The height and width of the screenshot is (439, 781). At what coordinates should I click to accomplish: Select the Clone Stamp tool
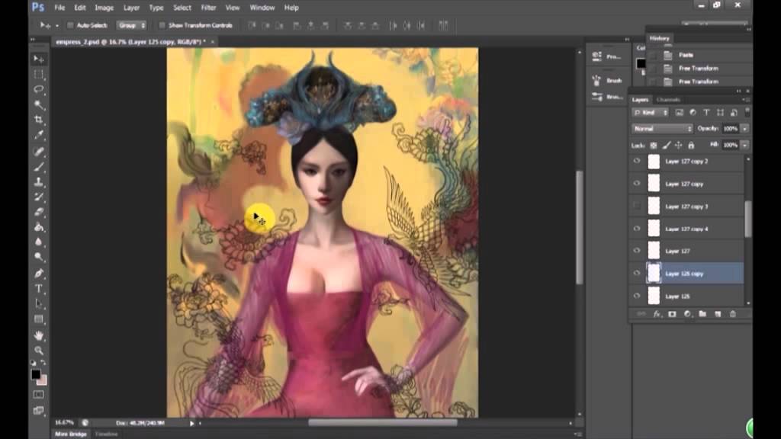pyautogui.click(x=39, y=181)
